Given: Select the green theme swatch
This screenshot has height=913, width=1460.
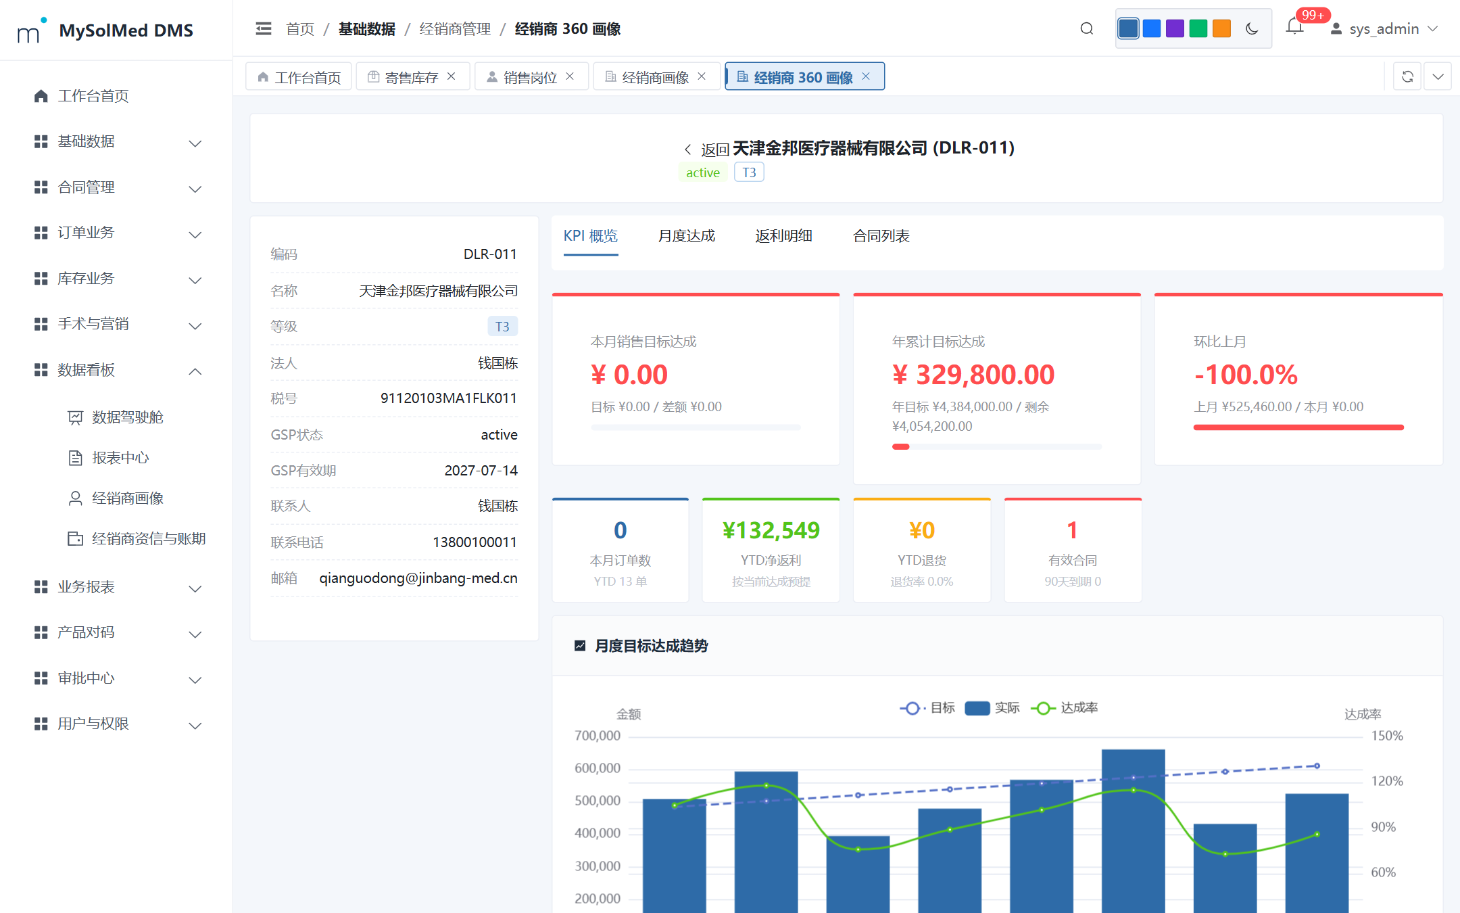Looking at the screenshot, I should click(1198, 28).
